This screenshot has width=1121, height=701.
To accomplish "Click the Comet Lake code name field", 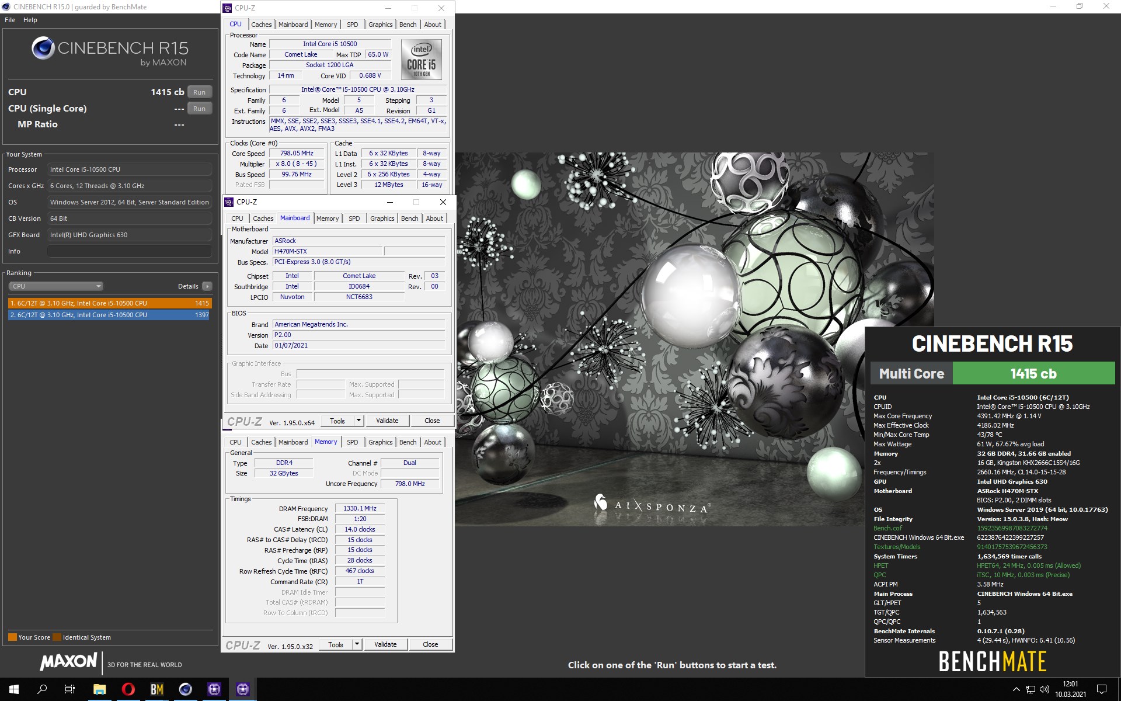I will tap(301, 54).
